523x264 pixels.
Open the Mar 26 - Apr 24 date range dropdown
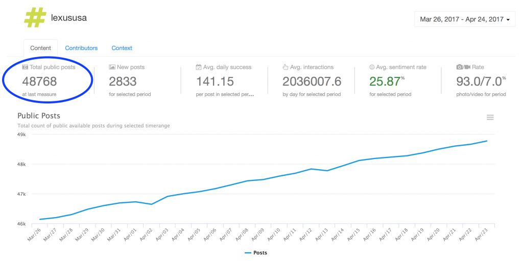click(x=465, y=19)
